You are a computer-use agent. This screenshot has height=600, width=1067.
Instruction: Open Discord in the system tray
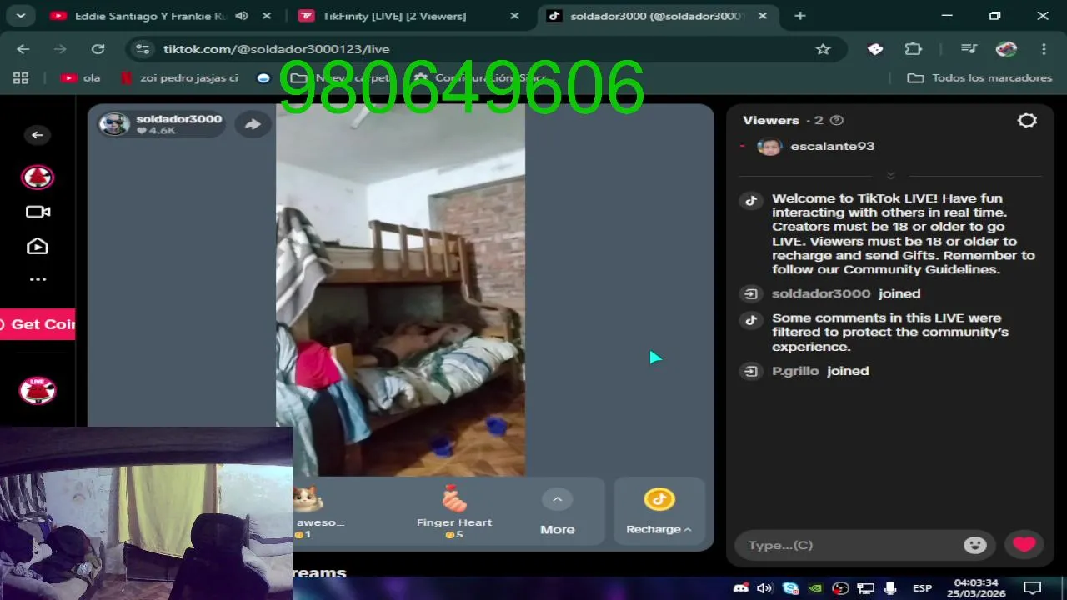tap(740, 587)
